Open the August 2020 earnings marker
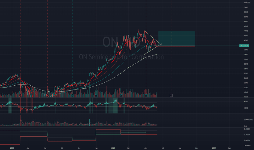Screen dimensions: 254x150 [72, 95]
